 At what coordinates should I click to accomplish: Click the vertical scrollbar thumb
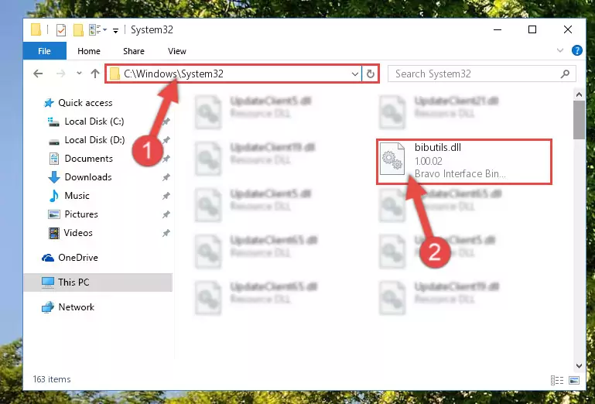(579, 120)
